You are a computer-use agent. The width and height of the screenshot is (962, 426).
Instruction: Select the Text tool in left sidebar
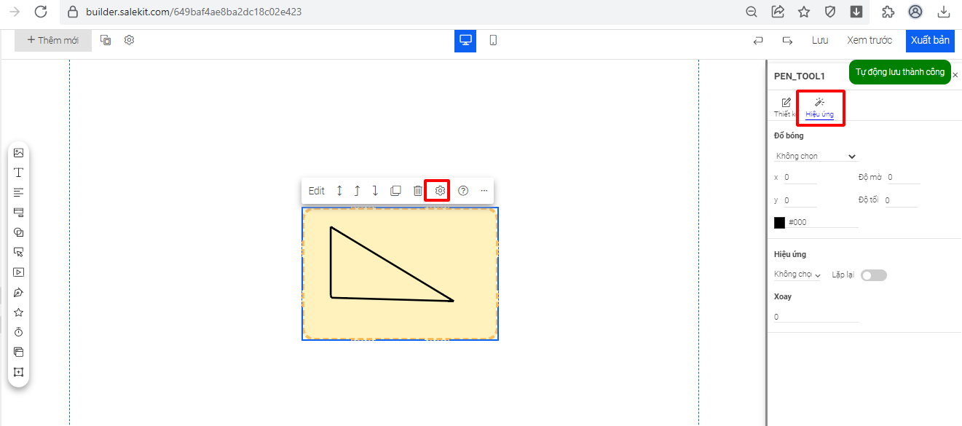point(19,173)
